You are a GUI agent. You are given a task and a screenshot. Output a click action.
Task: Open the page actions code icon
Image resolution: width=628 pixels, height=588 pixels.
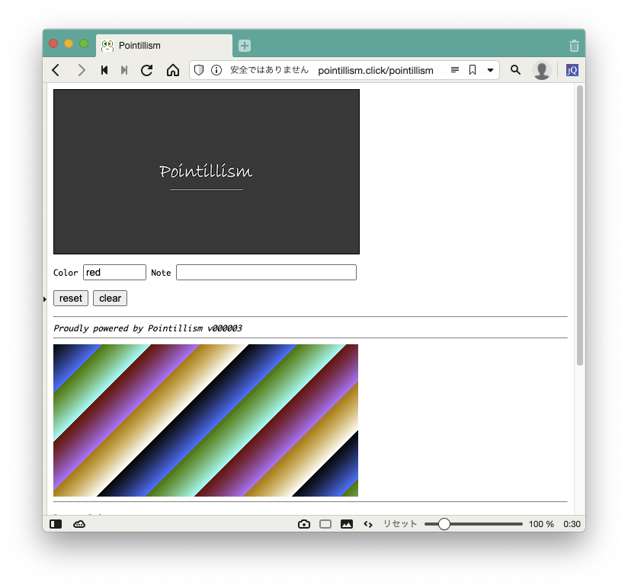pyautogui.click(x=367, y=524)
